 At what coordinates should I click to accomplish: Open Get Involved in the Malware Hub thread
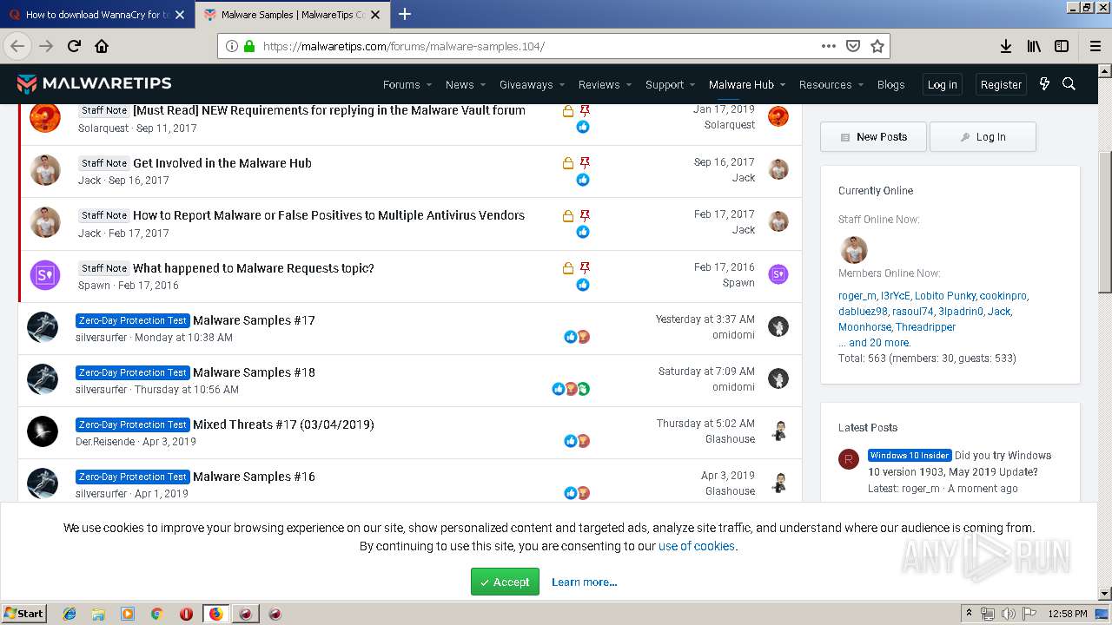[x=222, y=163]
